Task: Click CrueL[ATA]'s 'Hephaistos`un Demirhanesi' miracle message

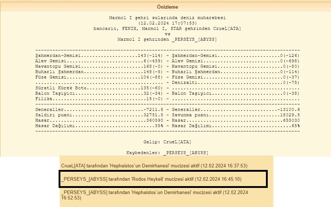Action: click(154, 166)
